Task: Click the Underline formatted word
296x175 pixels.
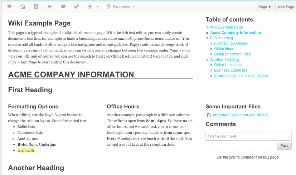Action: tap(47, 145)
